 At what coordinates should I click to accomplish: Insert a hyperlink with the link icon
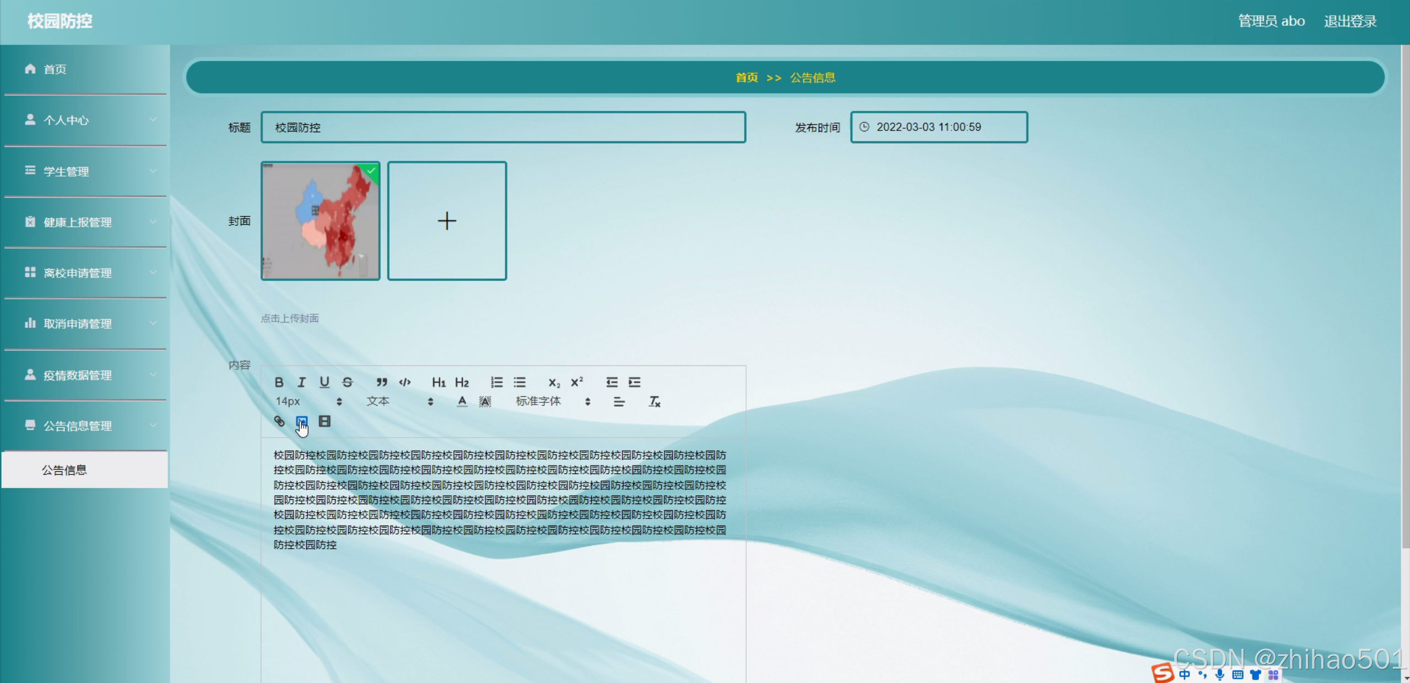(279, 422)
